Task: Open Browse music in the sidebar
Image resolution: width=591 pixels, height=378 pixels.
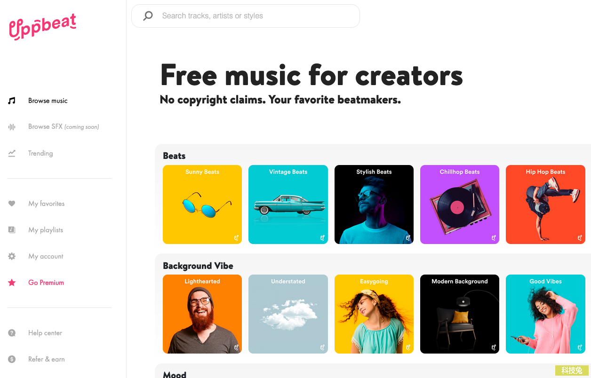Action: pyautogui.click(x=48, y=101)
